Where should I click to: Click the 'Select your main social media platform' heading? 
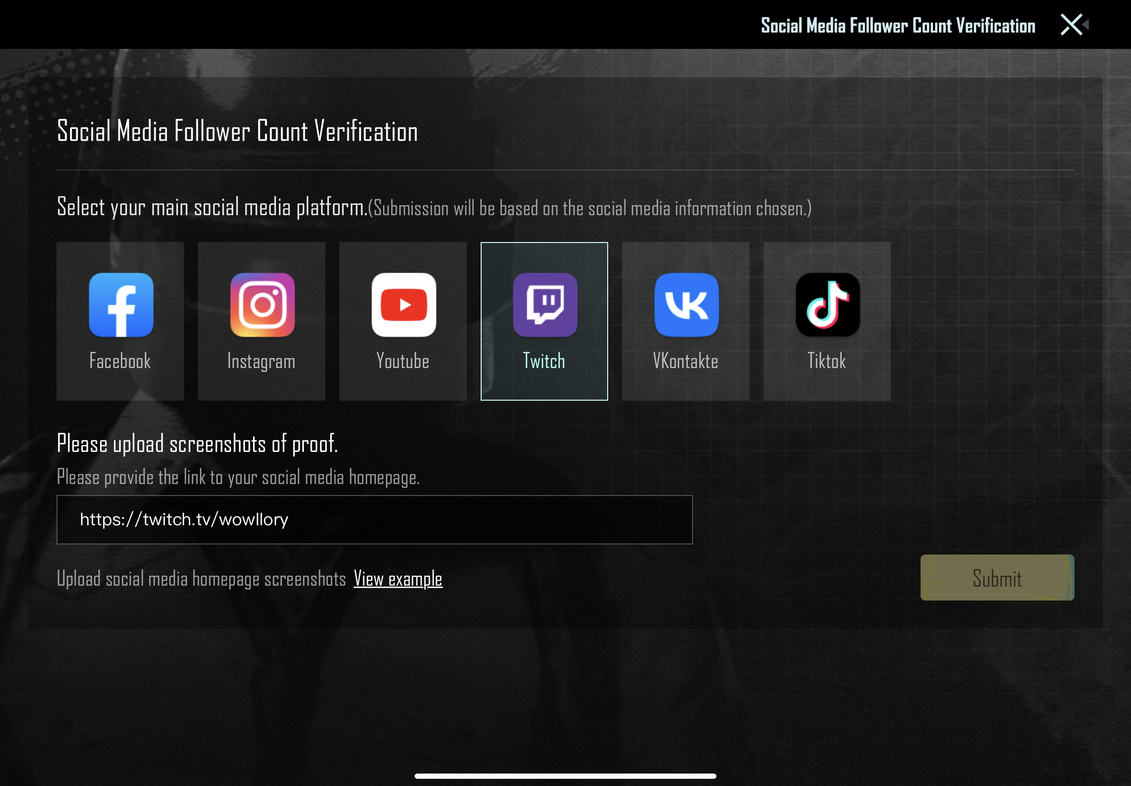point(212,207)
